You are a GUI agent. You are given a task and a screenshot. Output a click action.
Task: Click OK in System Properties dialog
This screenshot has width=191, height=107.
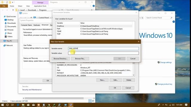[x=48, y=81]
